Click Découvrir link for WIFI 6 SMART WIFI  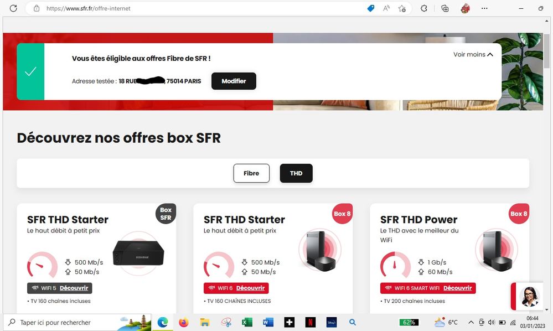(x=457, y=288)
